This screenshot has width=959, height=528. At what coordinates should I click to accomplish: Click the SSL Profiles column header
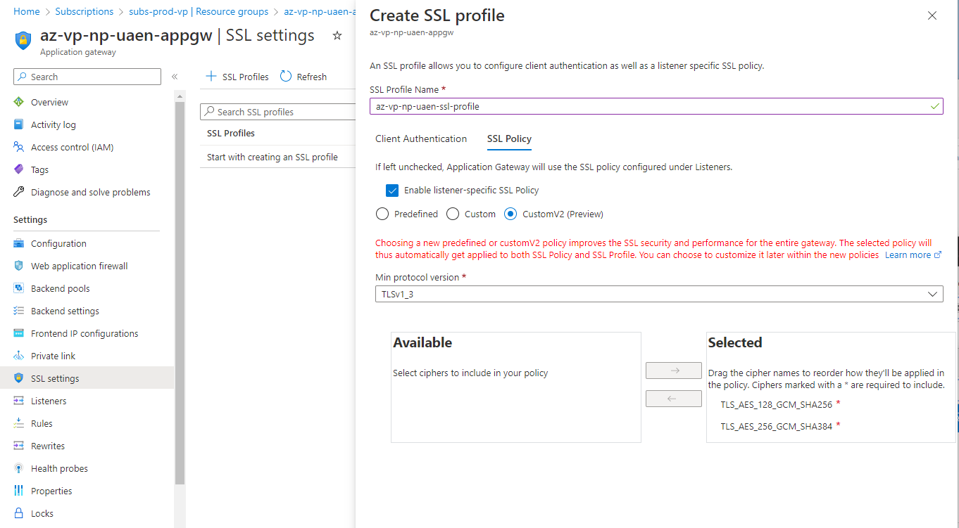(231, 133)
